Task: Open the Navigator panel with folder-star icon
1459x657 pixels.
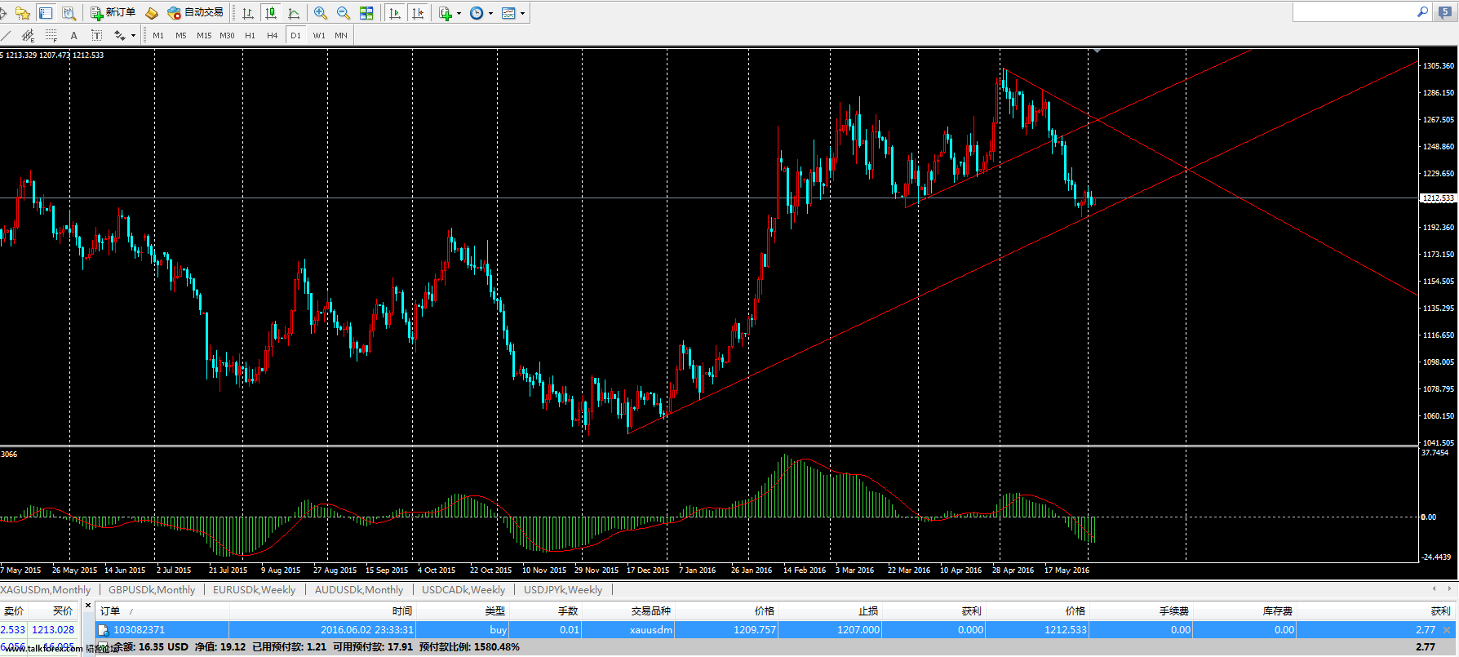Action: 23,13
